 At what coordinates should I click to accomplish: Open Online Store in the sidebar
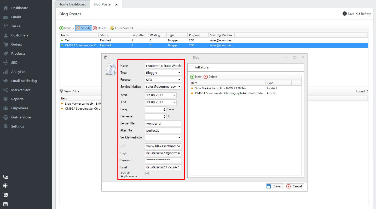(x=21, y=117)
